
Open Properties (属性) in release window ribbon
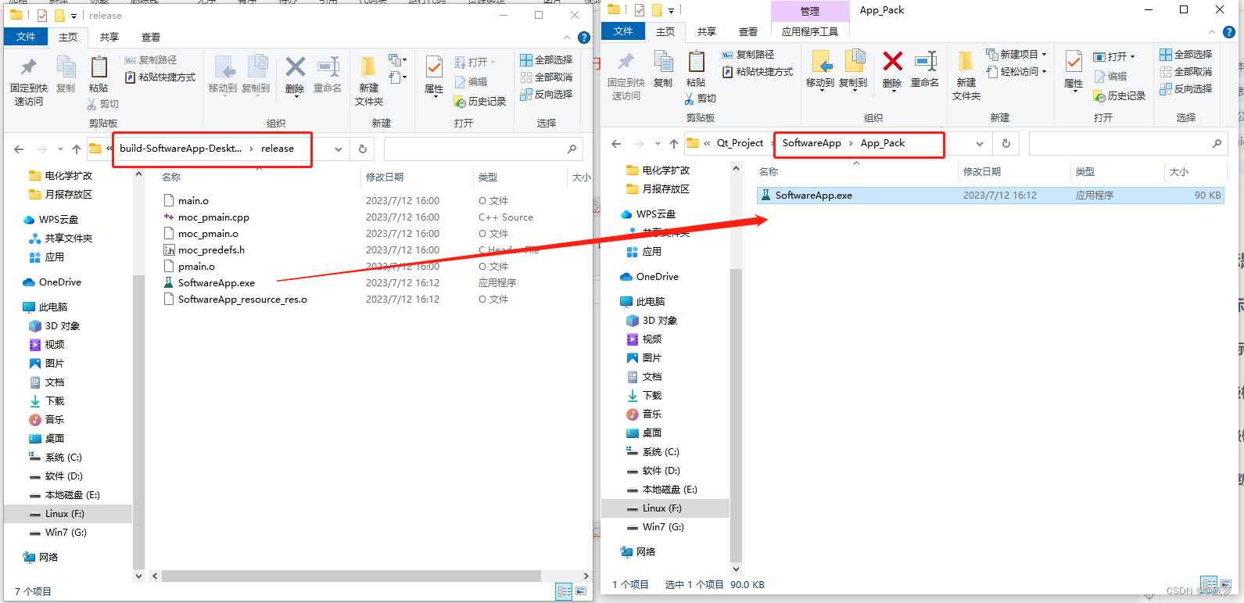pos(434,75)
